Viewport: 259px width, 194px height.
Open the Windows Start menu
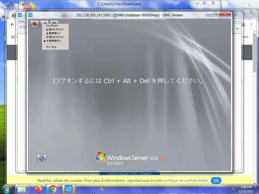(7, 189)
